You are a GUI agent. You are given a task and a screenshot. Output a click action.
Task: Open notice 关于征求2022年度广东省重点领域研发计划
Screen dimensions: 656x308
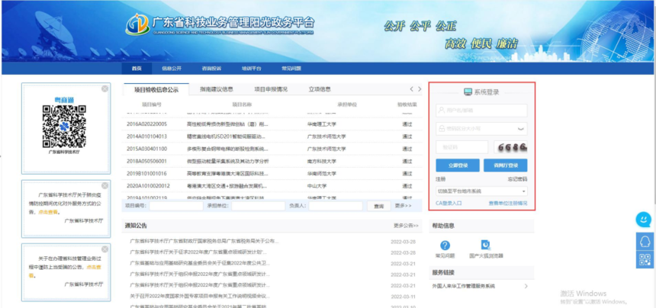(198, 252)
